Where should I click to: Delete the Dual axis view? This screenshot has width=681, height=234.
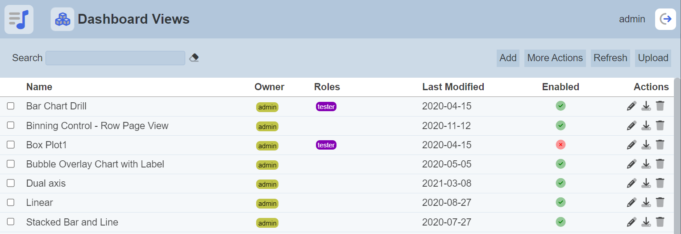click(x=660, y=183)
